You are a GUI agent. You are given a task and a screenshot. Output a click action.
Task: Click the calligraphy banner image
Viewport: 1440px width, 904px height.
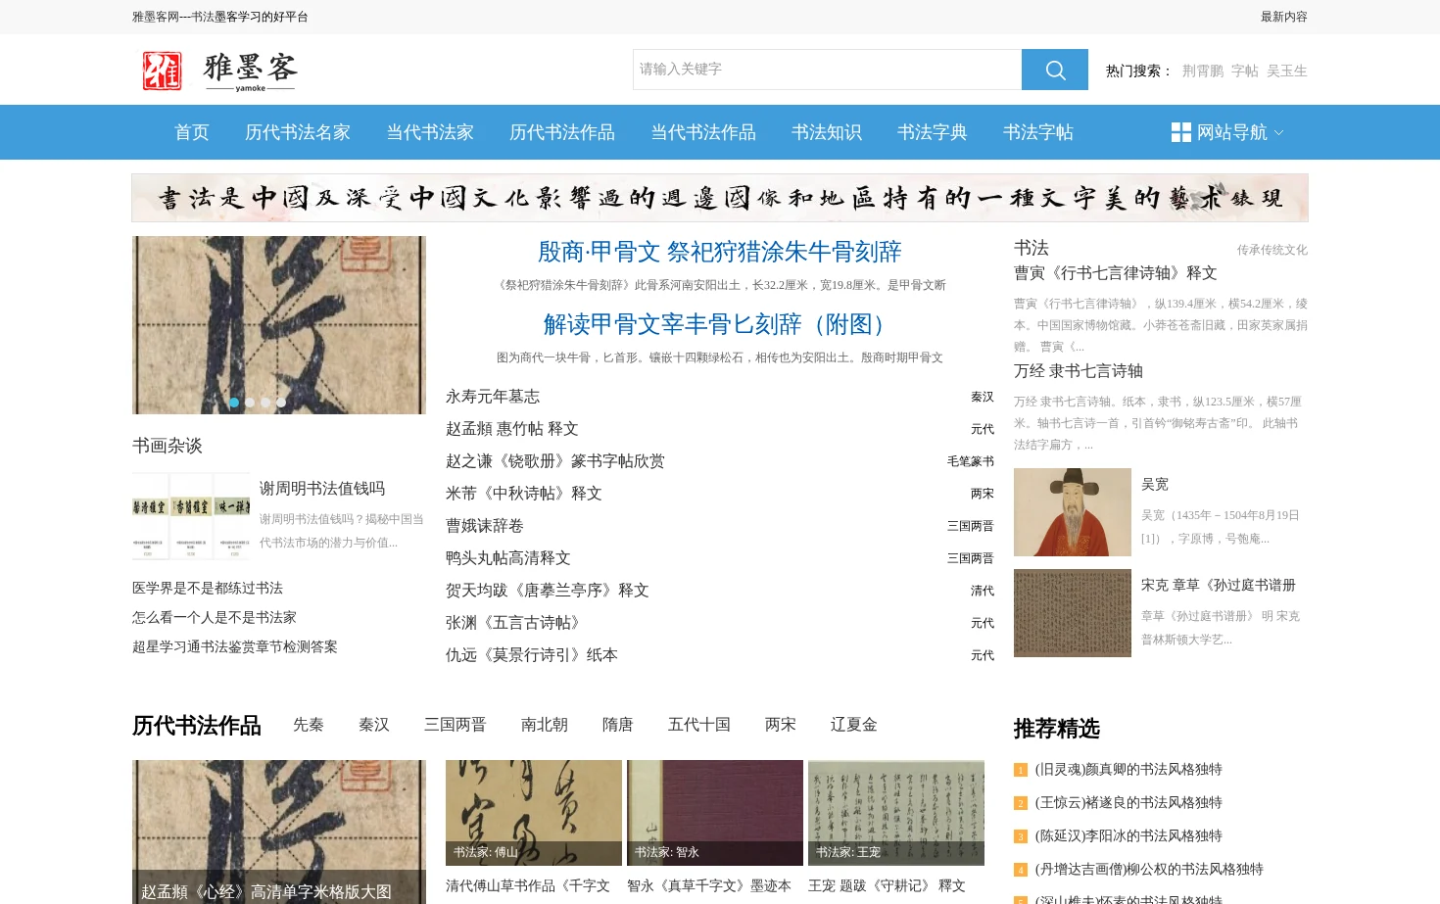tap(720, 198)
